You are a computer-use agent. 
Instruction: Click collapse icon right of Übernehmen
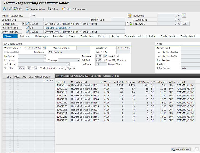pos(197,150)
